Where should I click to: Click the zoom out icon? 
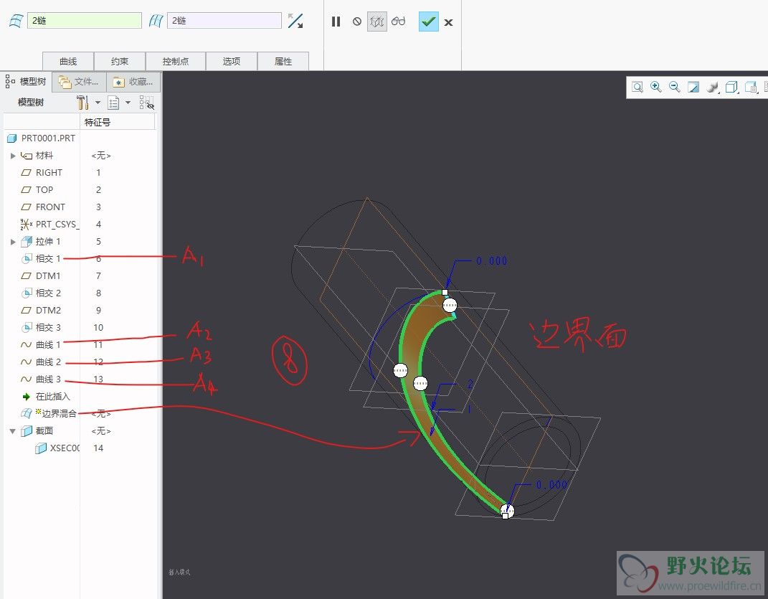pyautogui.click(x=675, y=88)
